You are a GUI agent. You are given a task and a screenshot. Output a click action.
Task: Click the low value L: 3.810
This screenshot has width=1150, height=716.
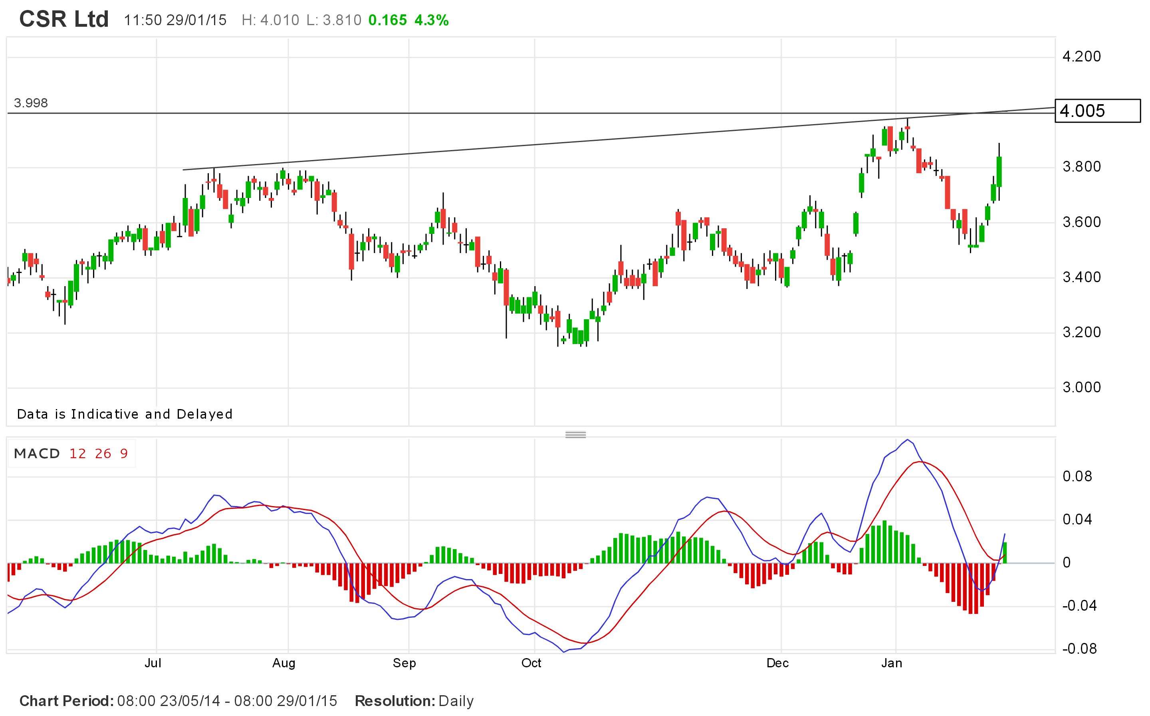(x=334, y=20)
